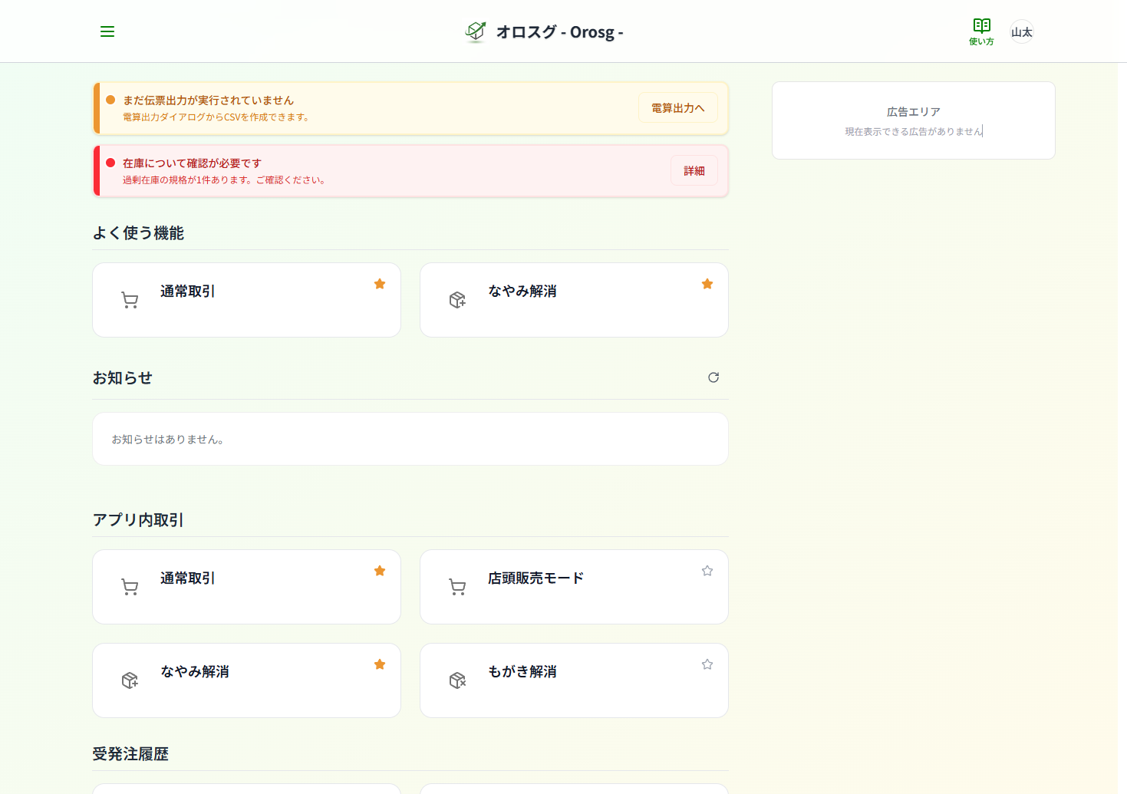Open the もがき解消 card title
Screen dimensions: 1127x794
(x=522, y=672)
